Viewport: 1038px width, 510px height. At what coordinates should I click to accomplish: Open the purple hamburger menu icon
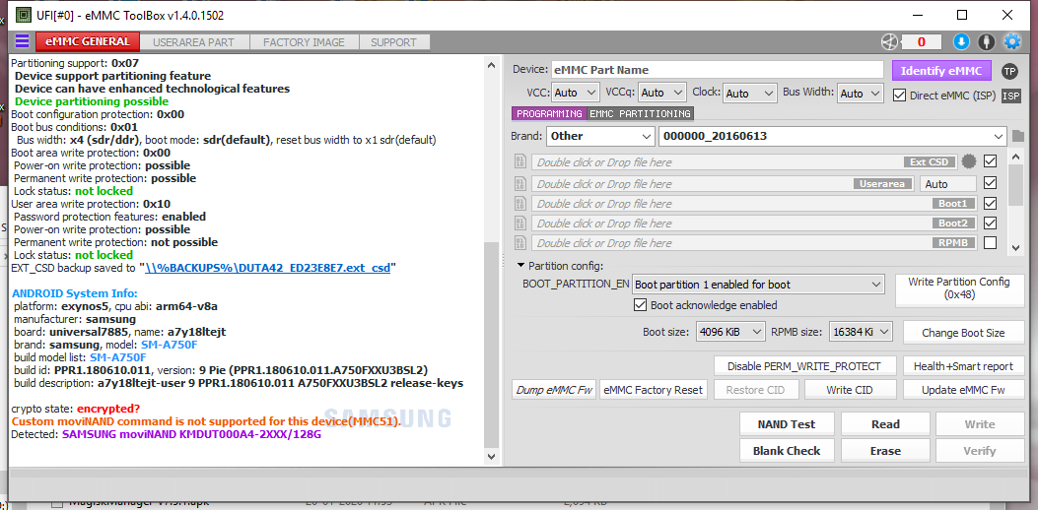(x=23, y=41)
